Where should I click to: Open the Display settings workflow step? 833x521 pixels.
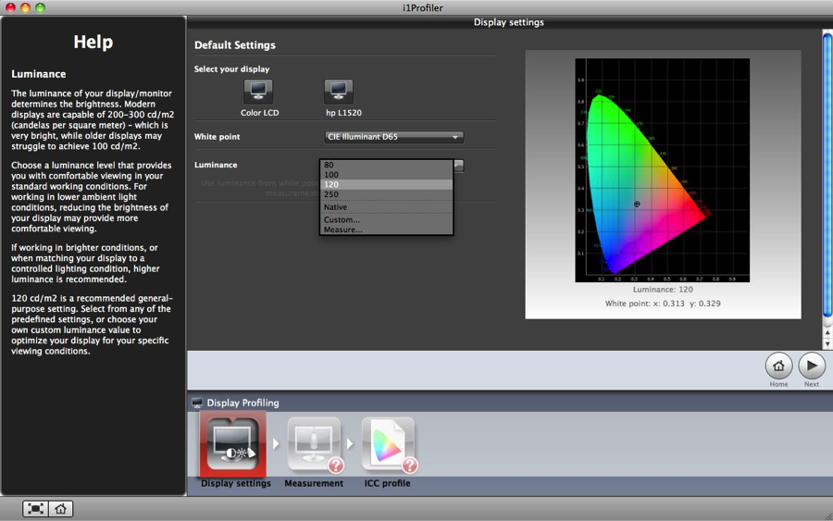tap(235, 443)
